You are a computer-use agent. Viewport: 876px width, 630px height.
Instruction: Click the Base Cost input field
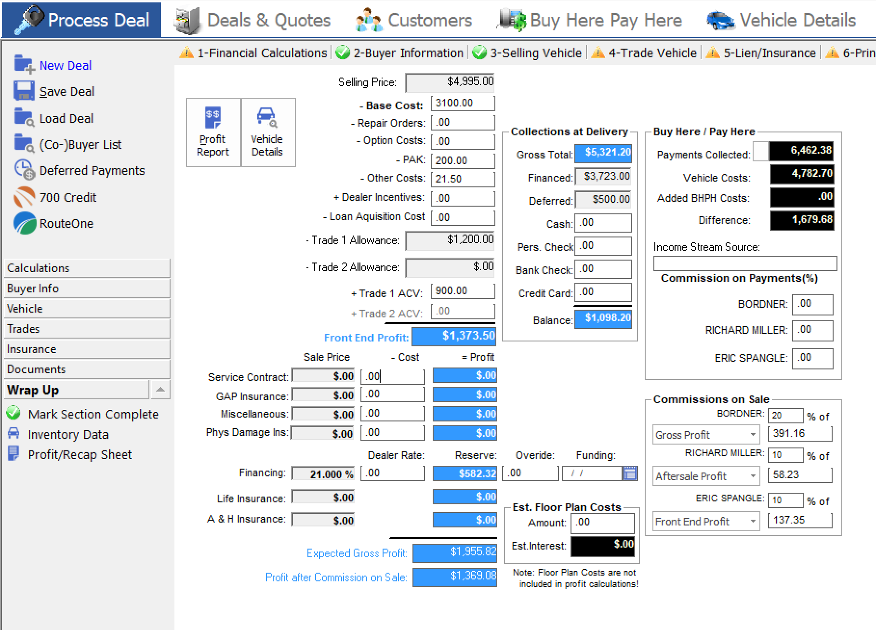[462, 103]
